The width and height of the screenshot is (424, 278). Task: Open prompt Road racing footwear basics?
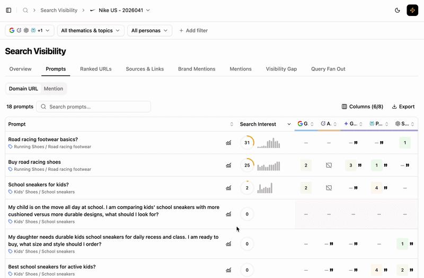point(43,139)
